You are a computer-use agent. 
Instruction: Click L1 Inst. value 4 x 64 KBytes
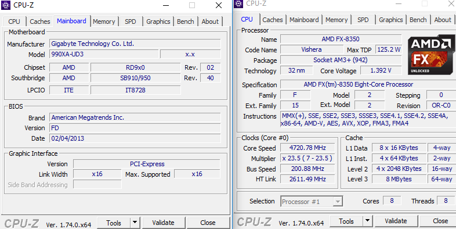pyautogui.click(x=399, y=158)
